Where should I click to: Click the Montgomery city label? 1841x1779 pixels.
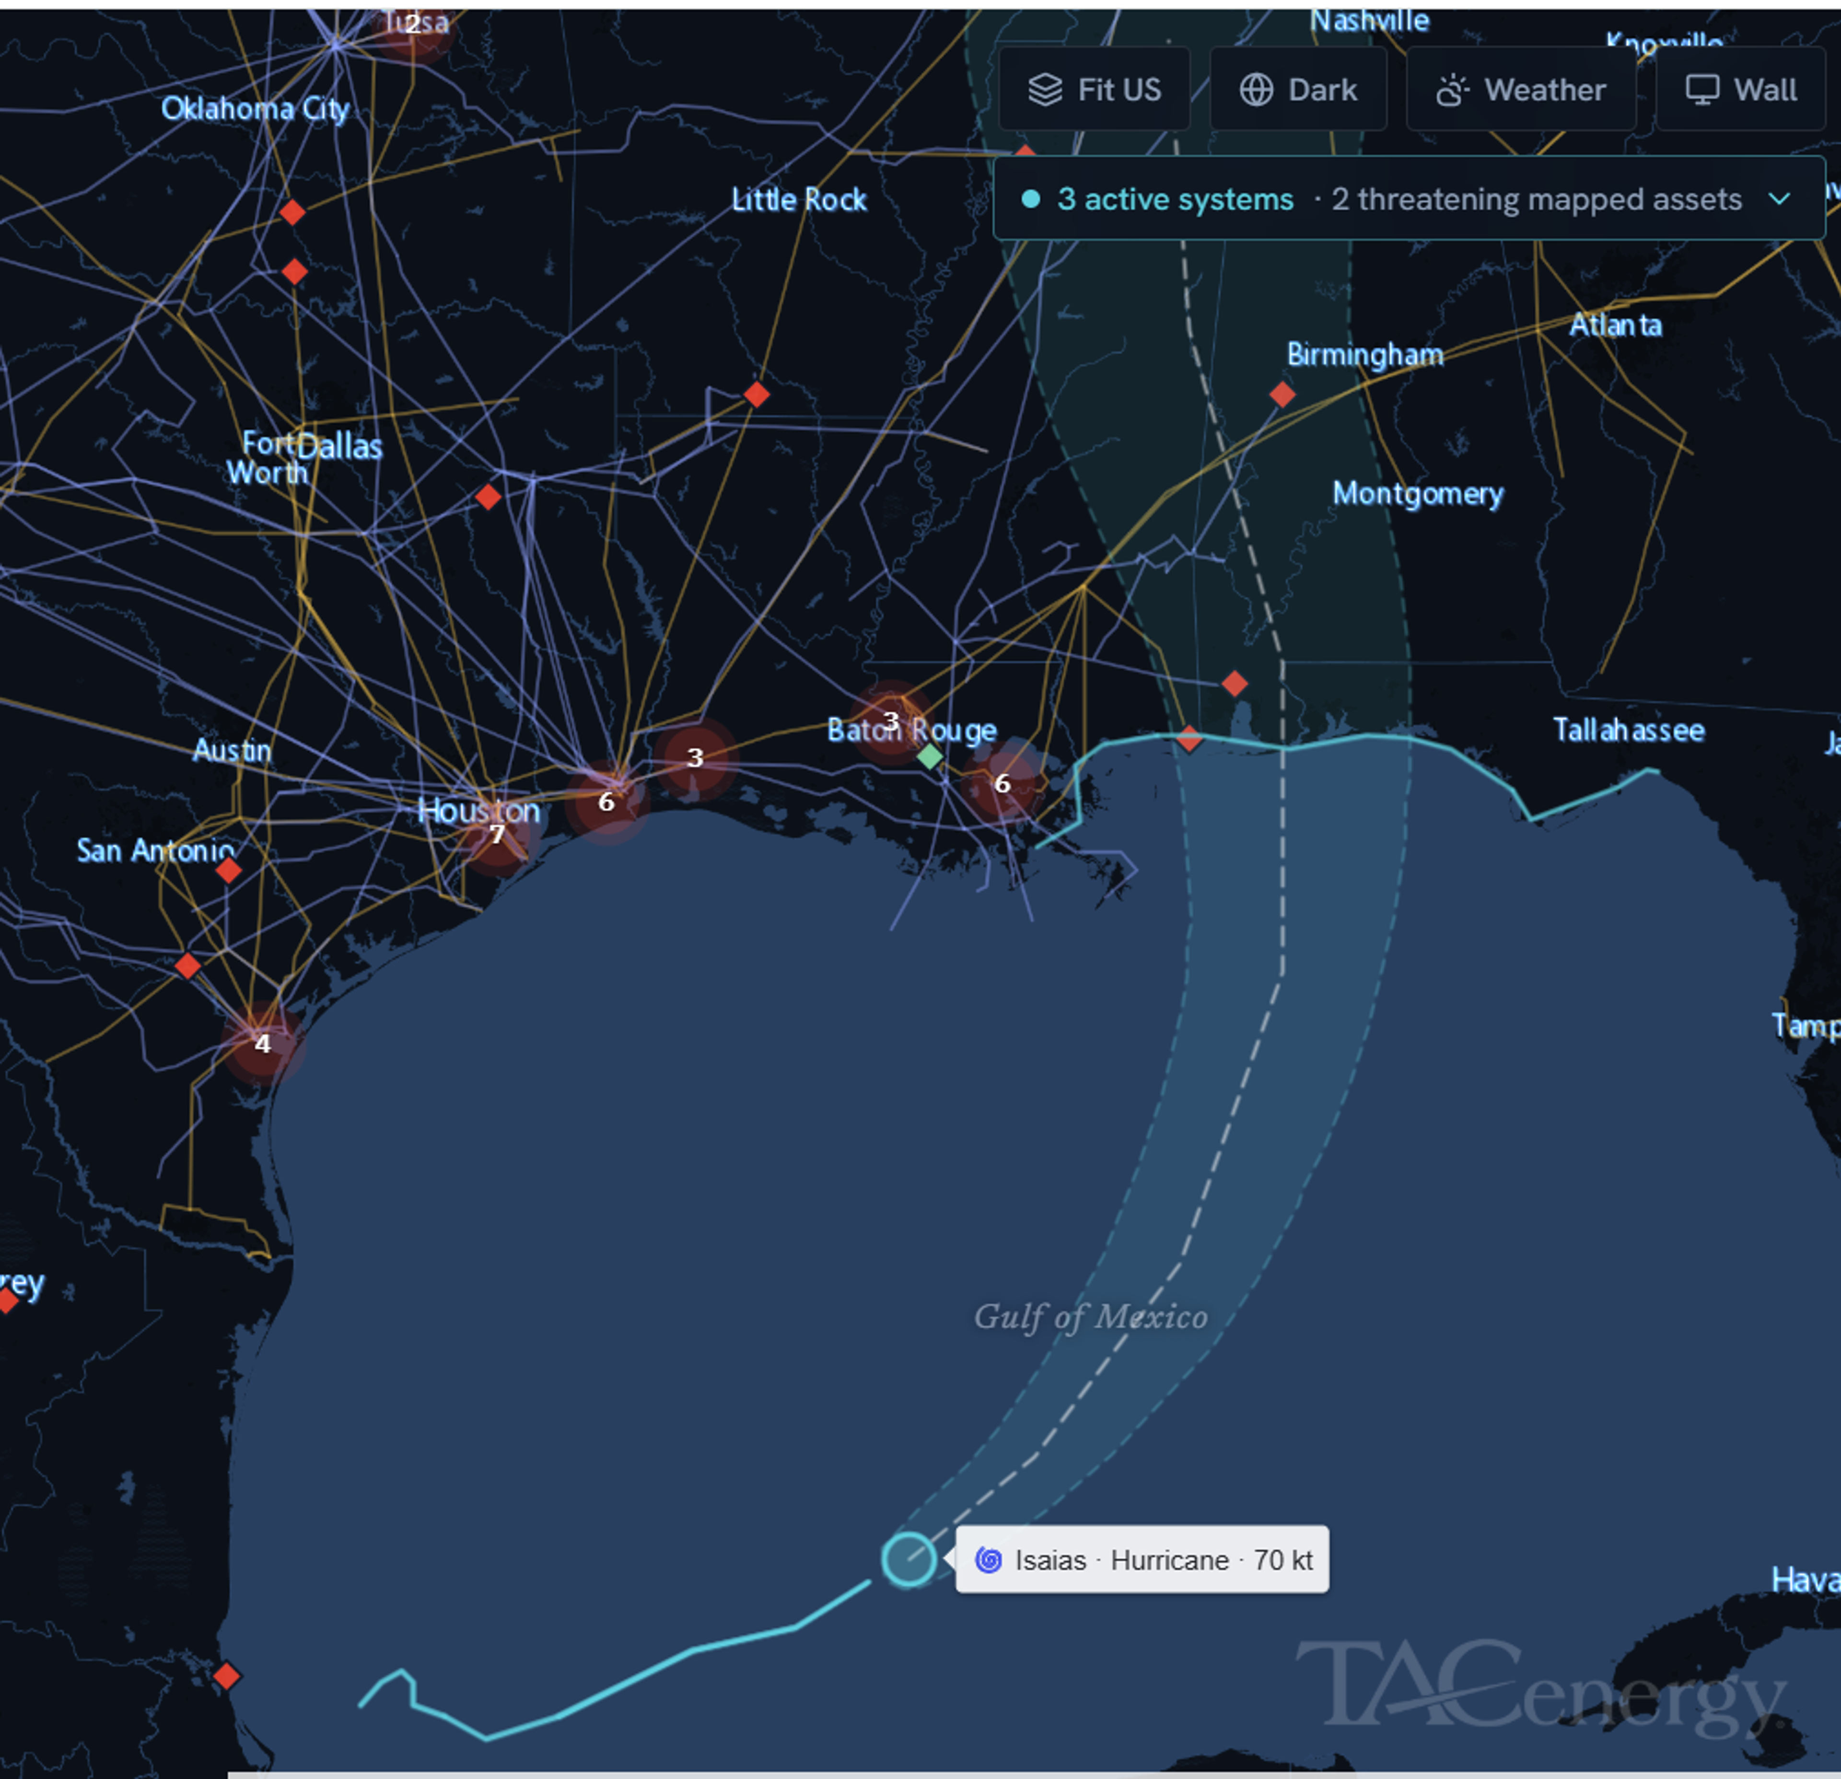tap(1418, 494)
